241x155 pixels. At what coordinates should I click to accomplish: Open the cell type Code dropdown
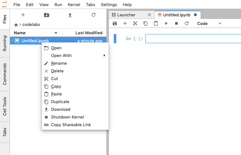(x=209, y=23)
